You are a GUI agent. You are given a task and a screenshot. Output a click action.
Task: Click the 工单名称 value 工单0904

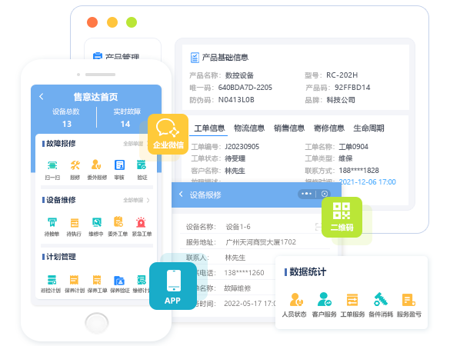point(354,147)
